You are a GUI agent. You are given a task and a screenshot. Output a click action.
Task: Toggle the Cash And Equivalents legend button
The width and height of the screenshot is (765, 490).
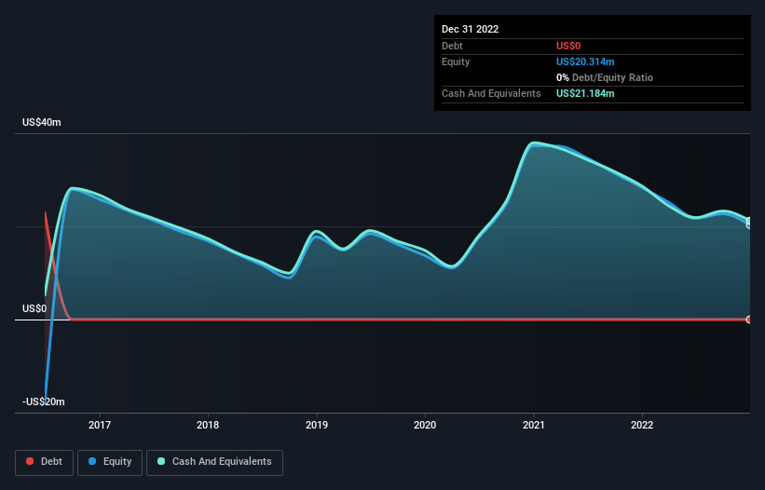coord(214,462)
